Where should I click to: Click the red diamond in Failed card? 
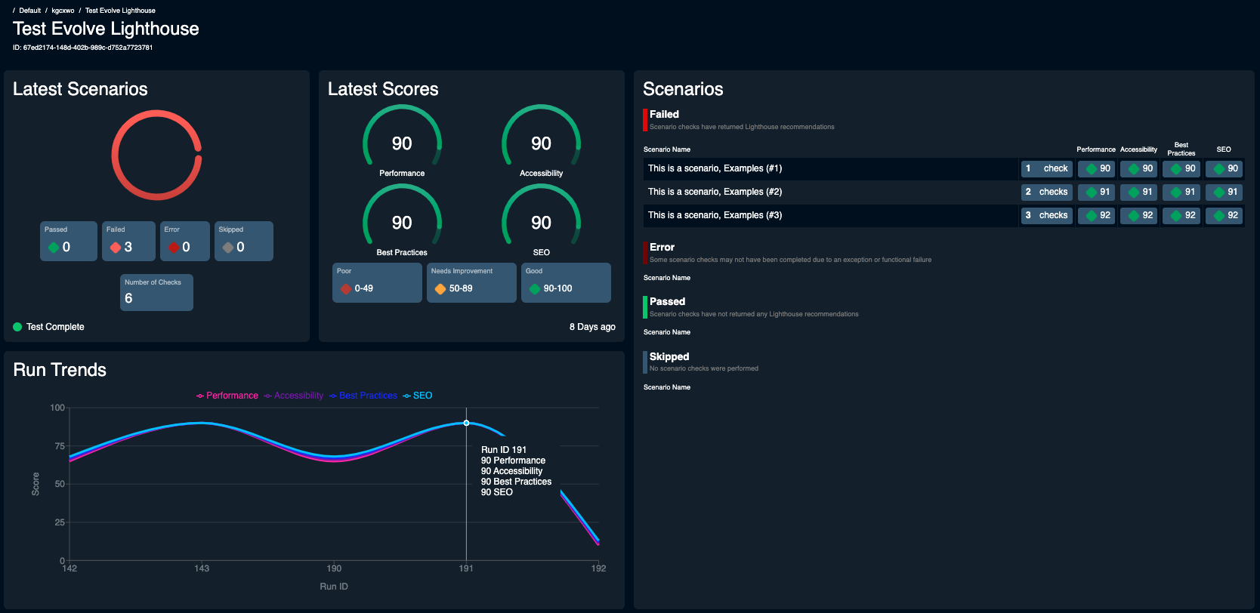116,248
